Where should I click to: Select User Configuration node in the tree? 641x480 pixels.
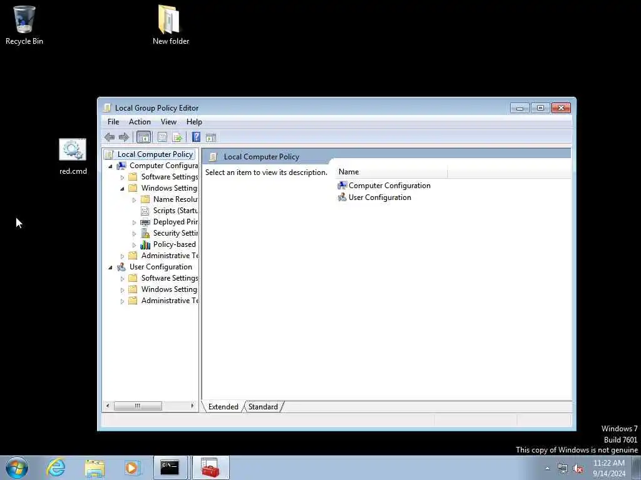160,266
